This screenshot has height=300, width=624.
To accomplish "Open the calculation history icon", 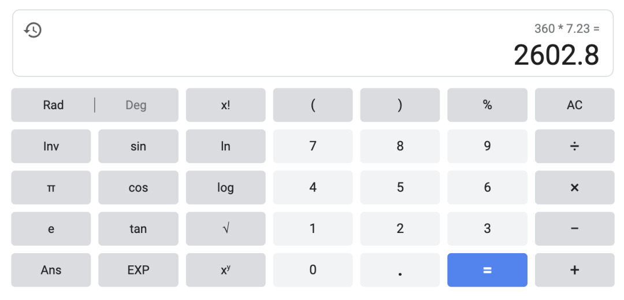I will point(33,30).
